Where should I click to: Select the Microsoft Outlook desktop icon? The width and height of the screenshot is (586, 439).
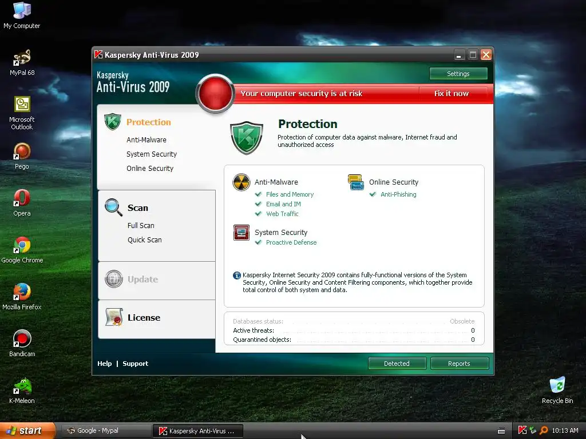tap(22, 113)
